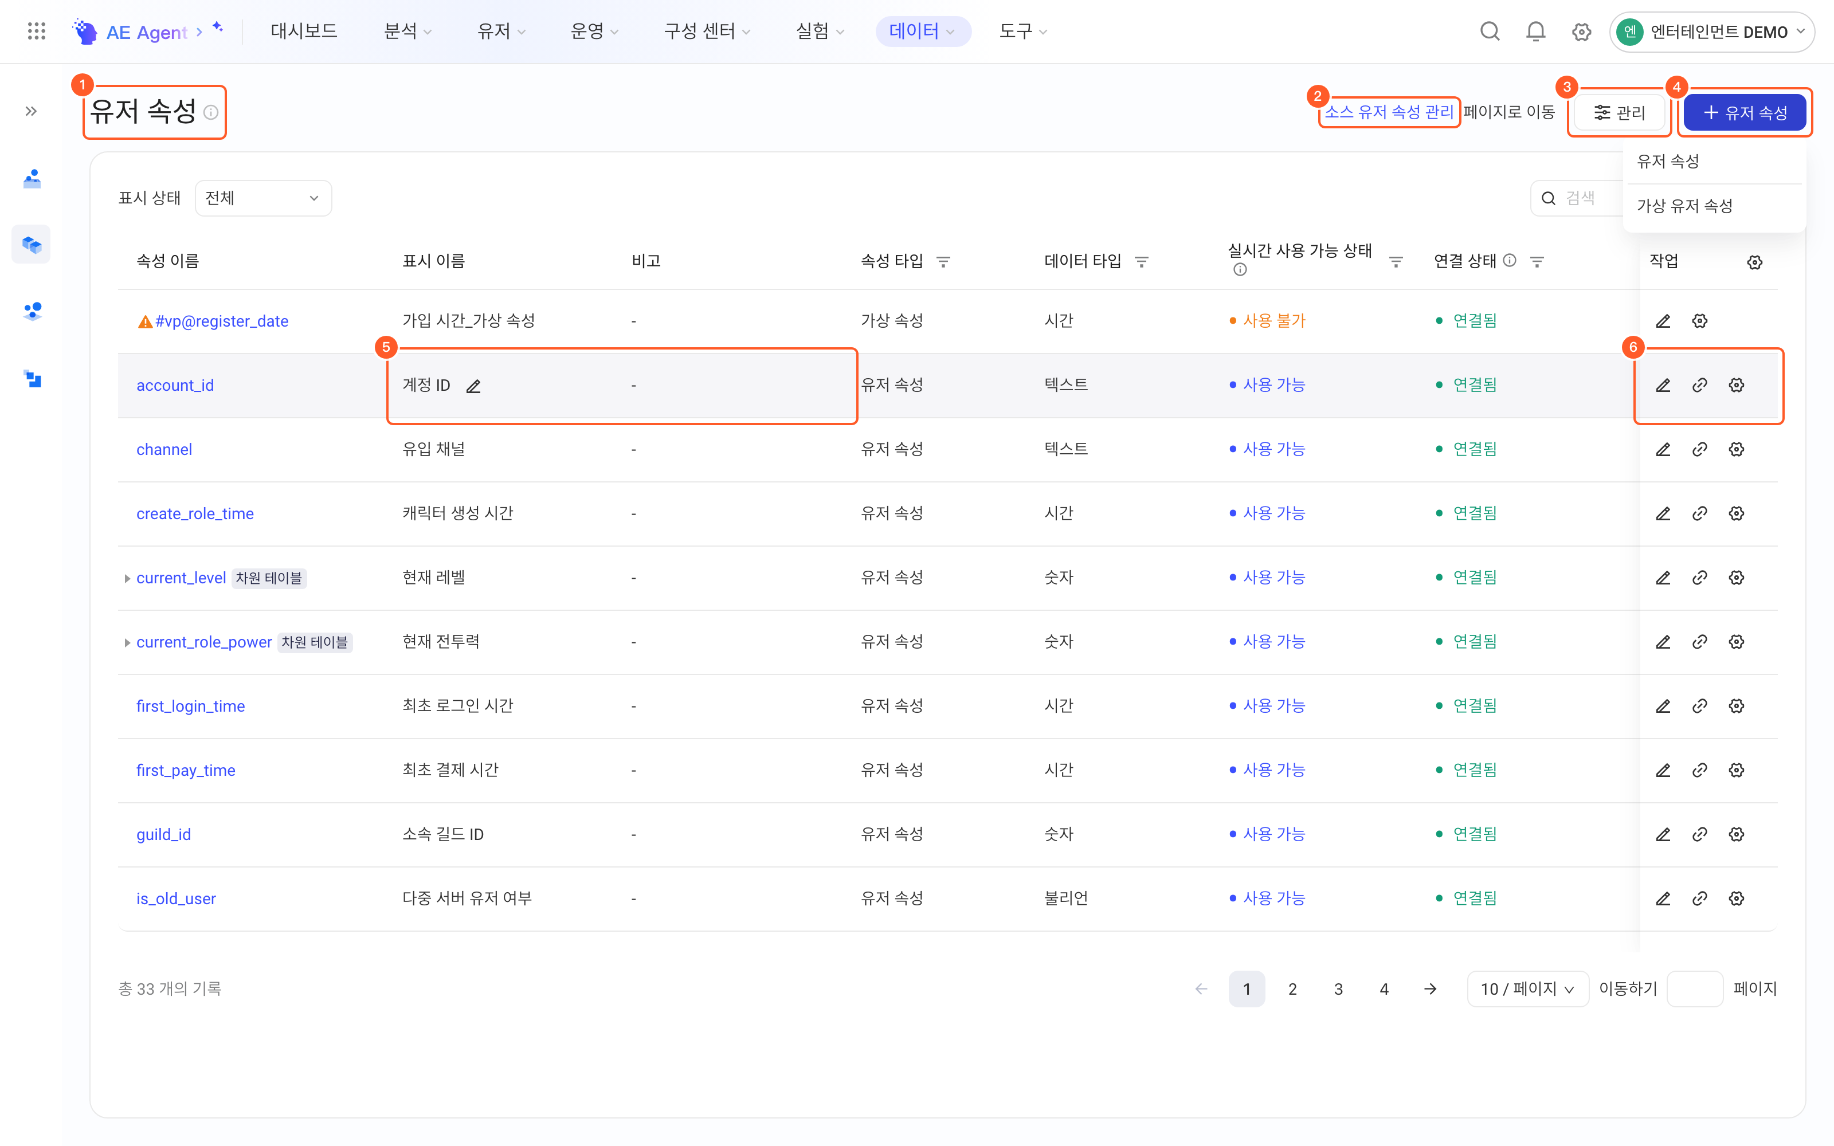Open the 표시 상태 전체 dropdown
The image size is (1834, 1146).
tap(263, 199)
